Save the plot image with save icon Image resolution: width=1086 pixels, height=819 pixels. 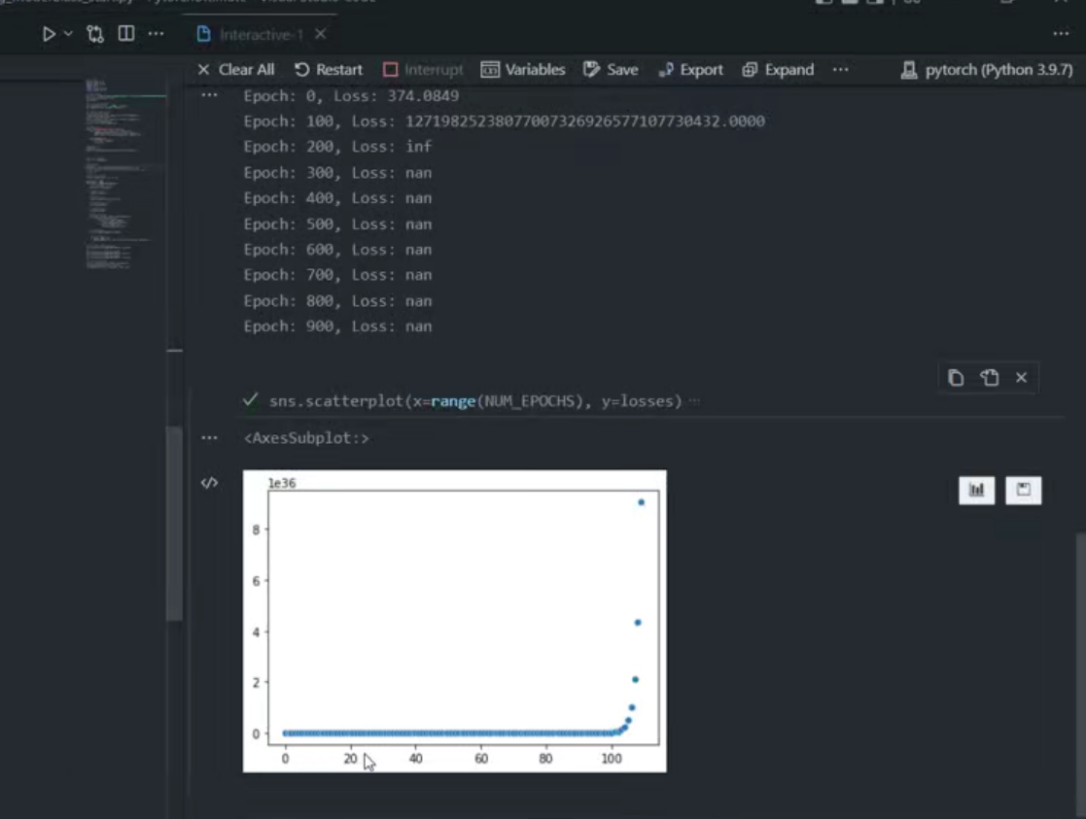[1023, 491]
